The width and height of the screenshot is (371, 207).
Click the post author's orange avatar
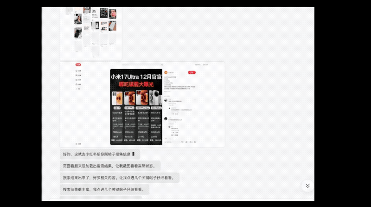(165, 72)
